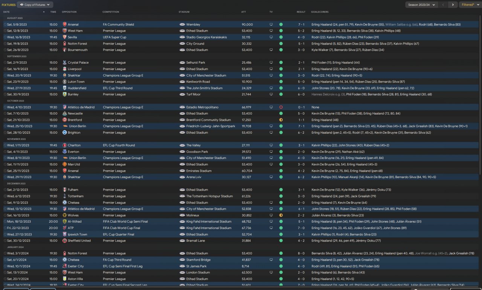Click the TV icon in the Burnley row

point(271,95)
